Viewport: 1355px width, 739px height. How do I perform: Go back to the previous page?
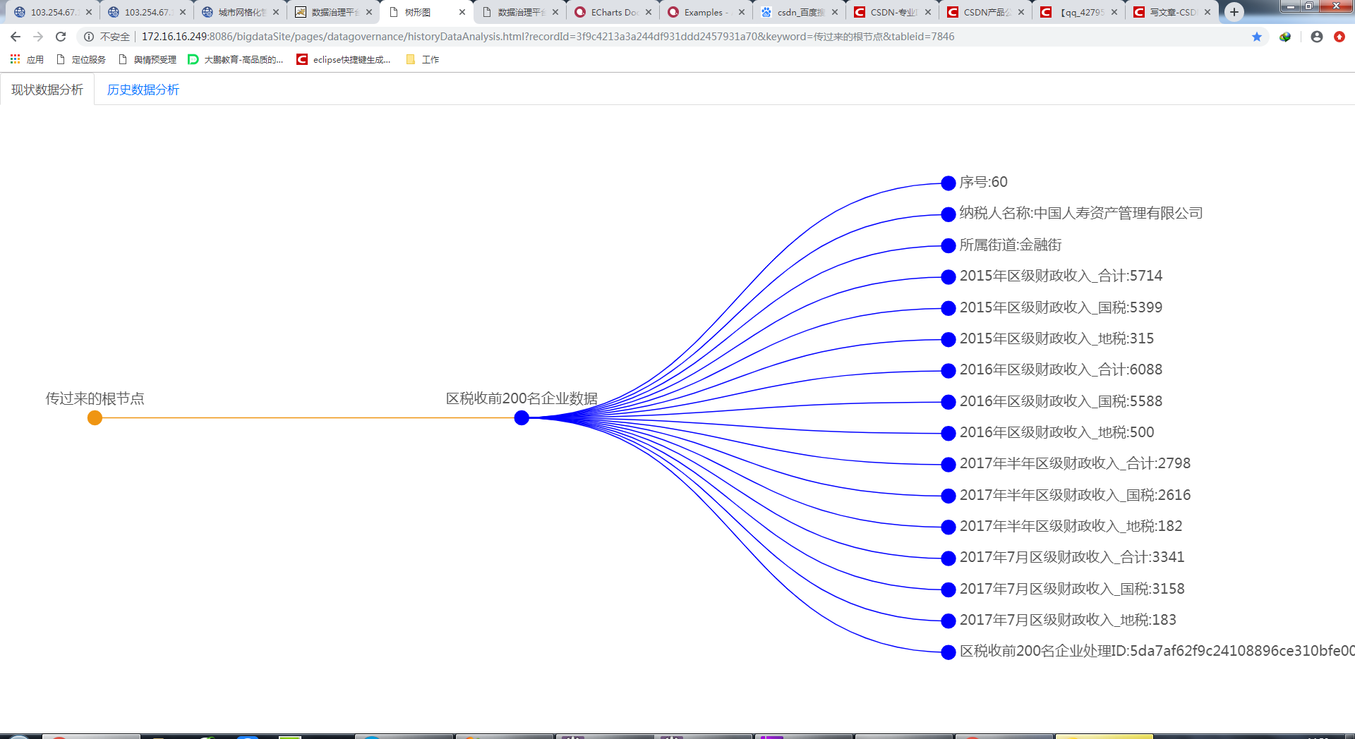16,37
